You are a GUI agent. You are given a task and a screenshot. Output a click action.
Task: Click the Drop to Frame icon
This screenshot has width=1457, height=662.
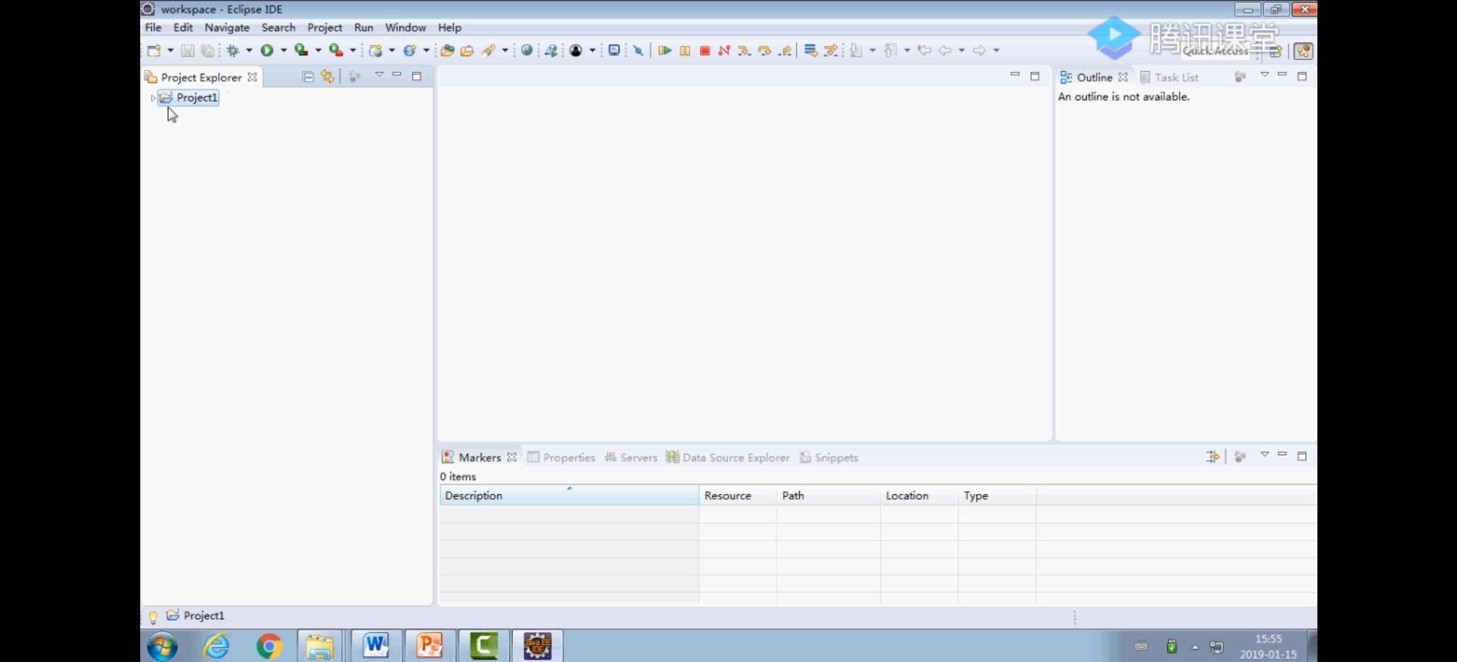coord(811,50)
